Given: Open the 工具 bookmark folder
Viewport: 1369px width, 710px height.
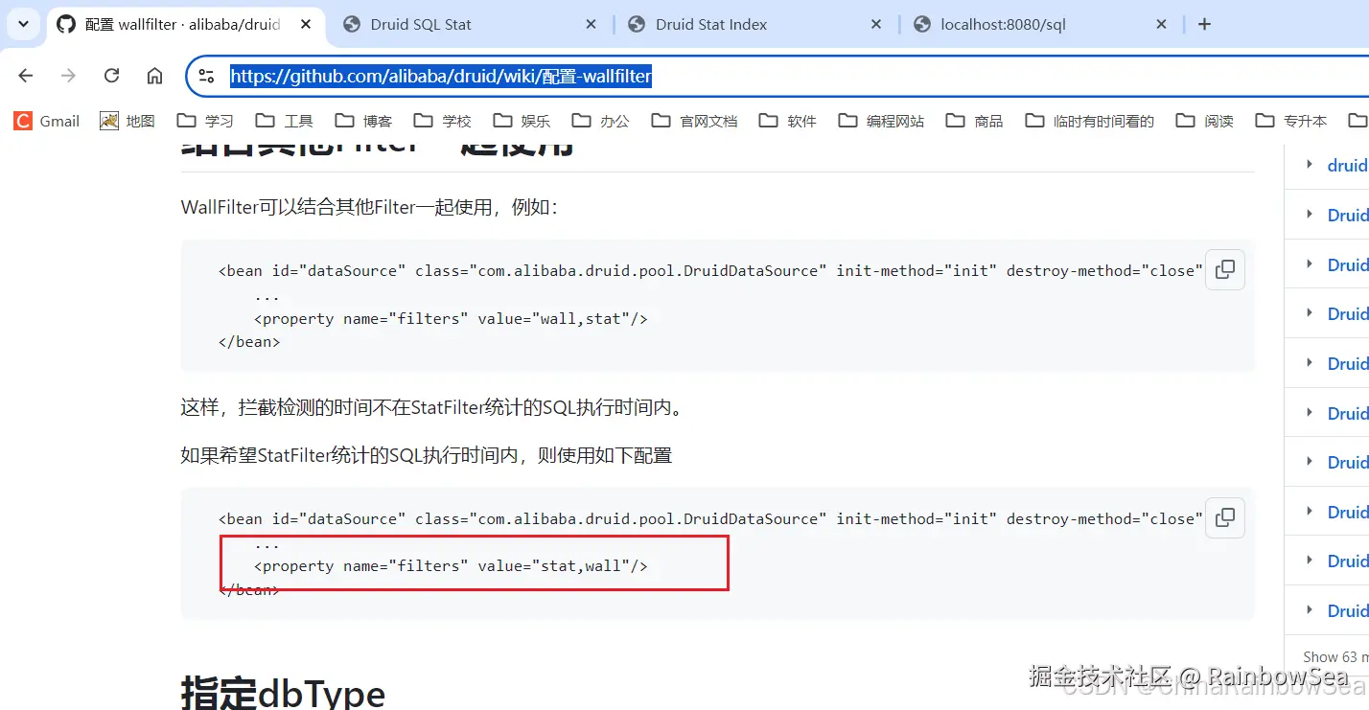Looking at the screenshot, I should click(x=285, y=121).
